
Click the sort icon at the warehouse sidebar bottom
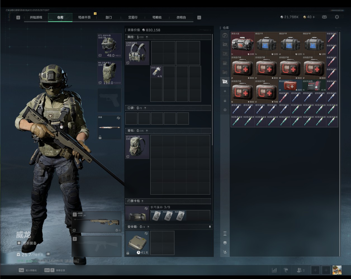point(225,252)
